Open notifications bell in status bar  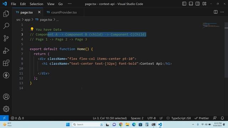pos(222,118)
